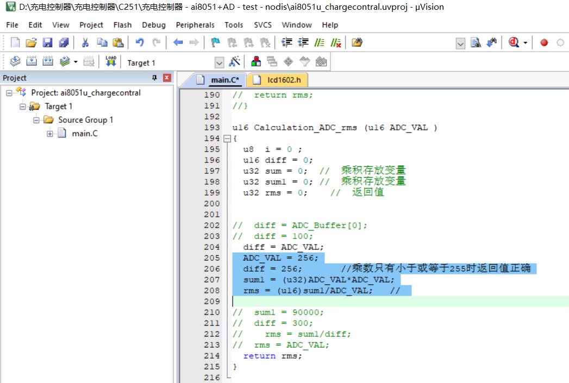The height and width of the screenshot is (383, 569).
Task: Open the Target 1 selection dropdown
Action: (x=219, y=62)
